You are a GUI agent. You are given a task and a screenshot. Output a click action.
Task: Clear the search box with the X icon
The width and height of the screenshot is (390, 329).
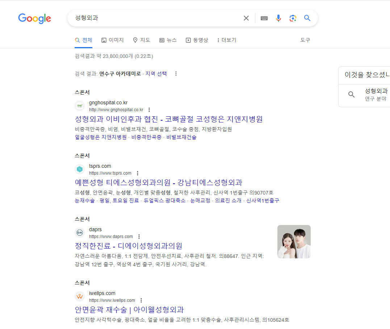[246, 18]
